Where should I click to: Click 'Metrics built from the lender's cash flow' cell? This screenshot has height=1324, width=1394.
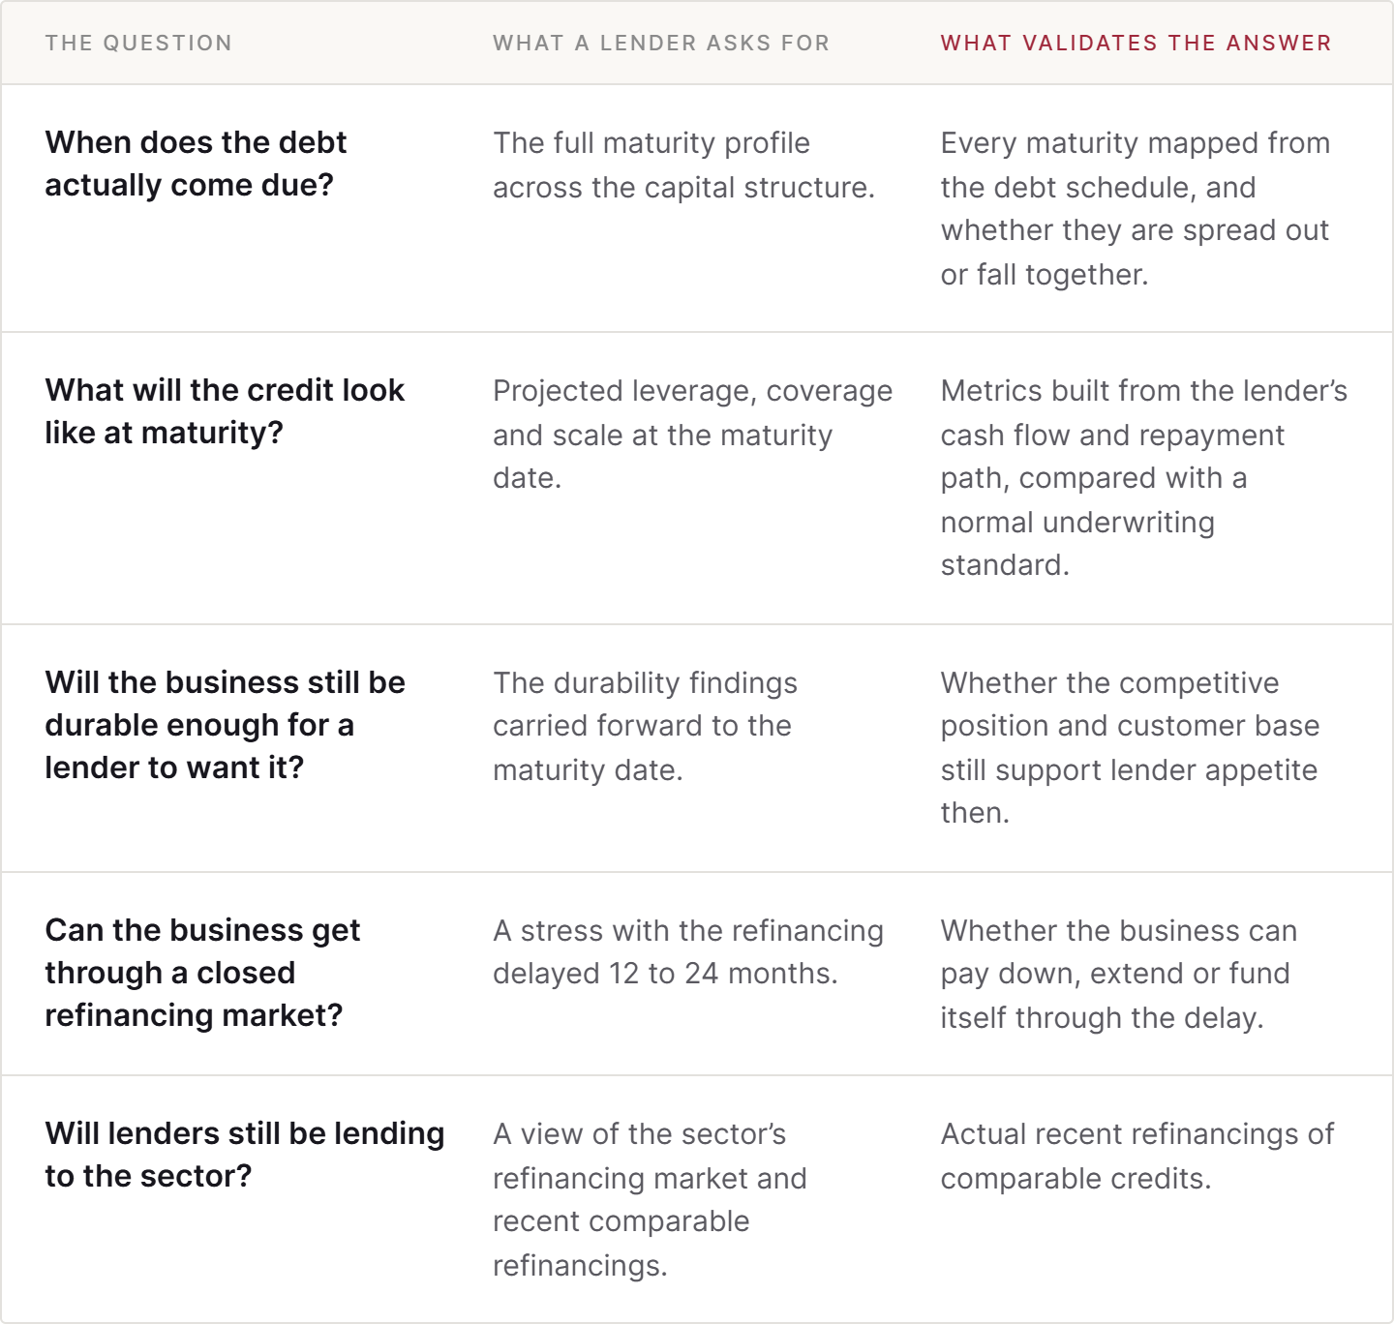[1144, 477]
